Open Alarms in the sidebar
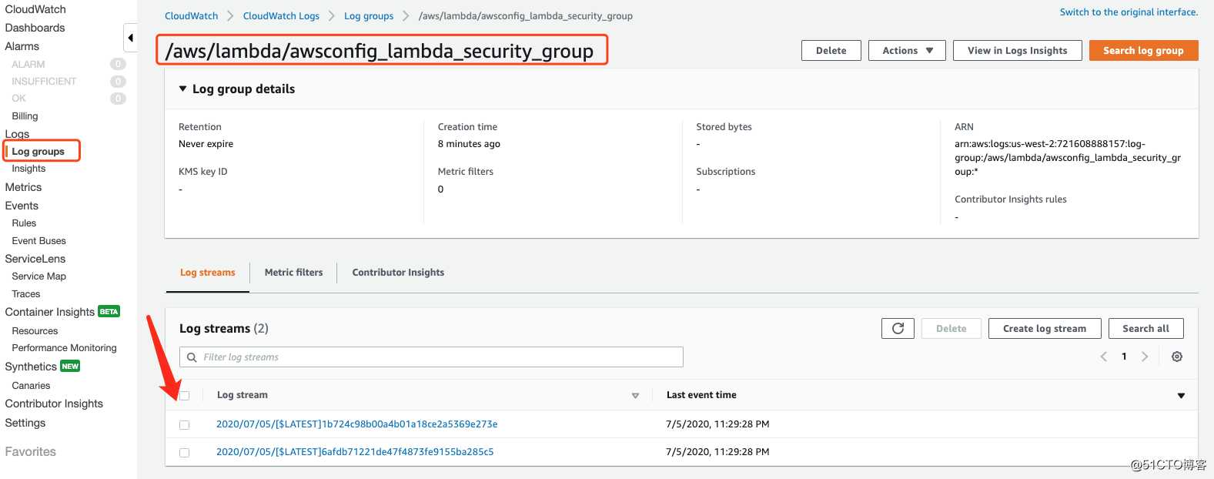Image resolution: width=1214 pixels, height=479 pixels. click(22, 46)
